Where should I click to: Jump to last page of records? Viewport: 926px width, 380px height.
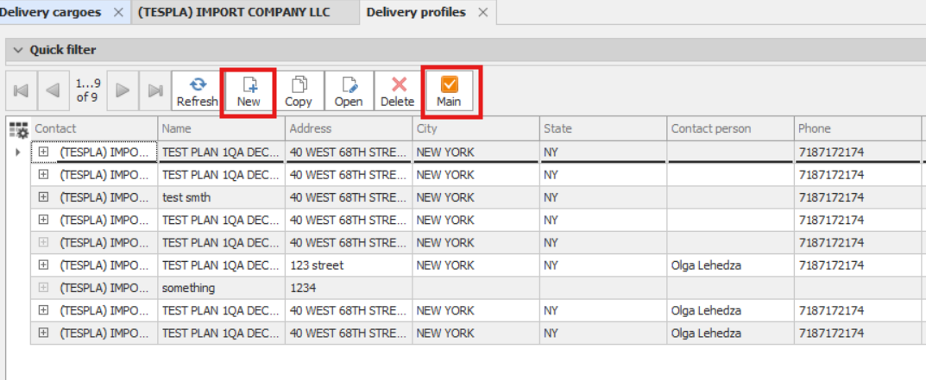[155, 90]
